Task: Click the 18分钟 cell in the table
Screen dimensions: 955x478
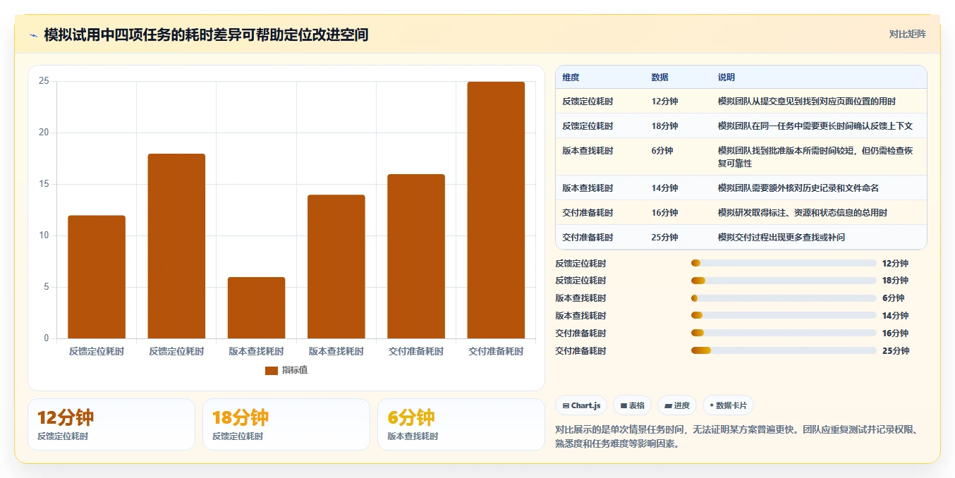Action: click(x=664, y=126)
